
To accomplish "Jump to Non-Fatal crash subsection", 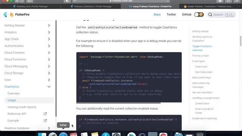I will click(204, 72).
